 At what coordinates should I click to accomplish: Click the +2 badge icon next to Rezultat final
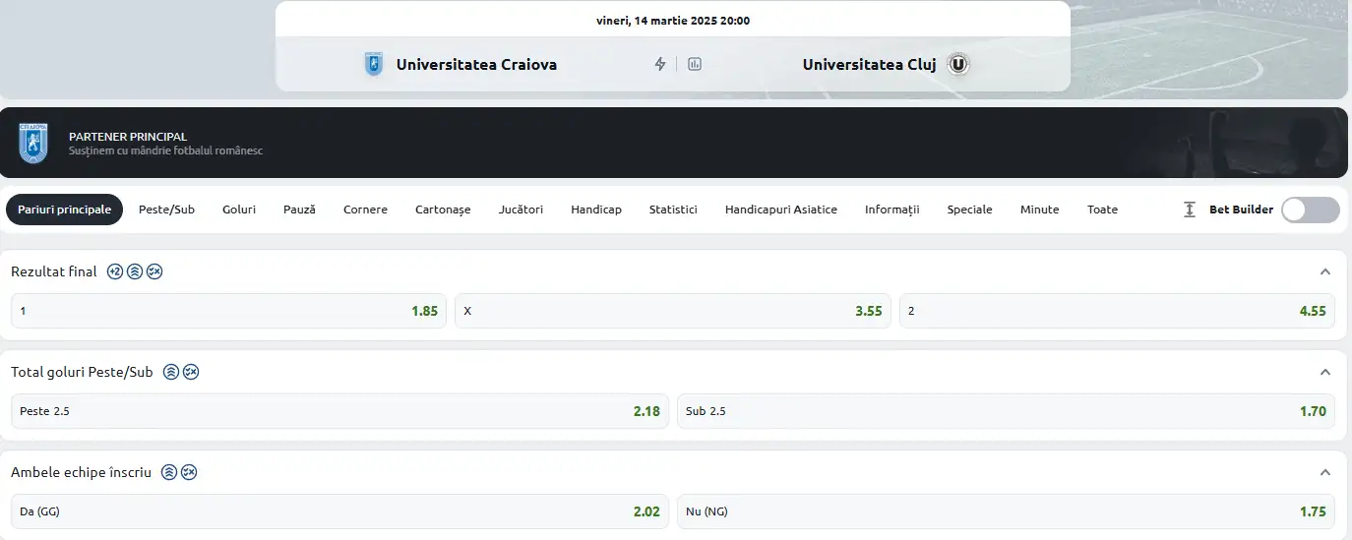click(x=115, y=271)
